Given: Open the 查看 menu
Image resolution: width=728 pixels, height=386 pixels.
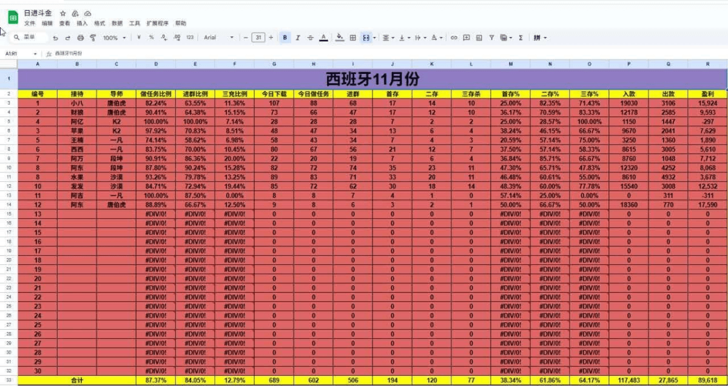Looking at the screenshot, I should coord(64,24).
